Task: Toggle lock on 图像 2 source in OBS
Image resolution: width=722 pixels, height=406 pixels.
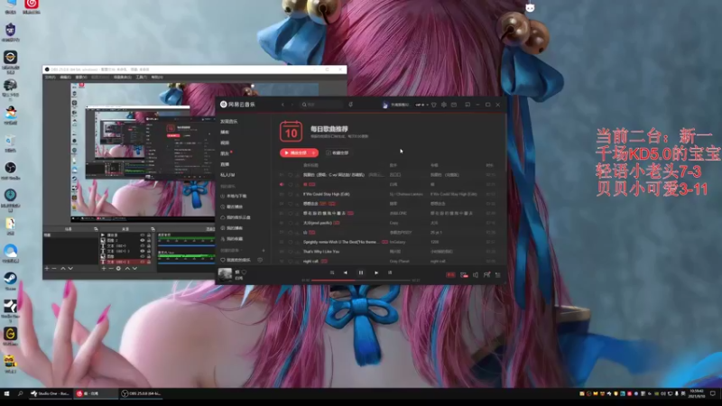Action: [x=148, y=240]
